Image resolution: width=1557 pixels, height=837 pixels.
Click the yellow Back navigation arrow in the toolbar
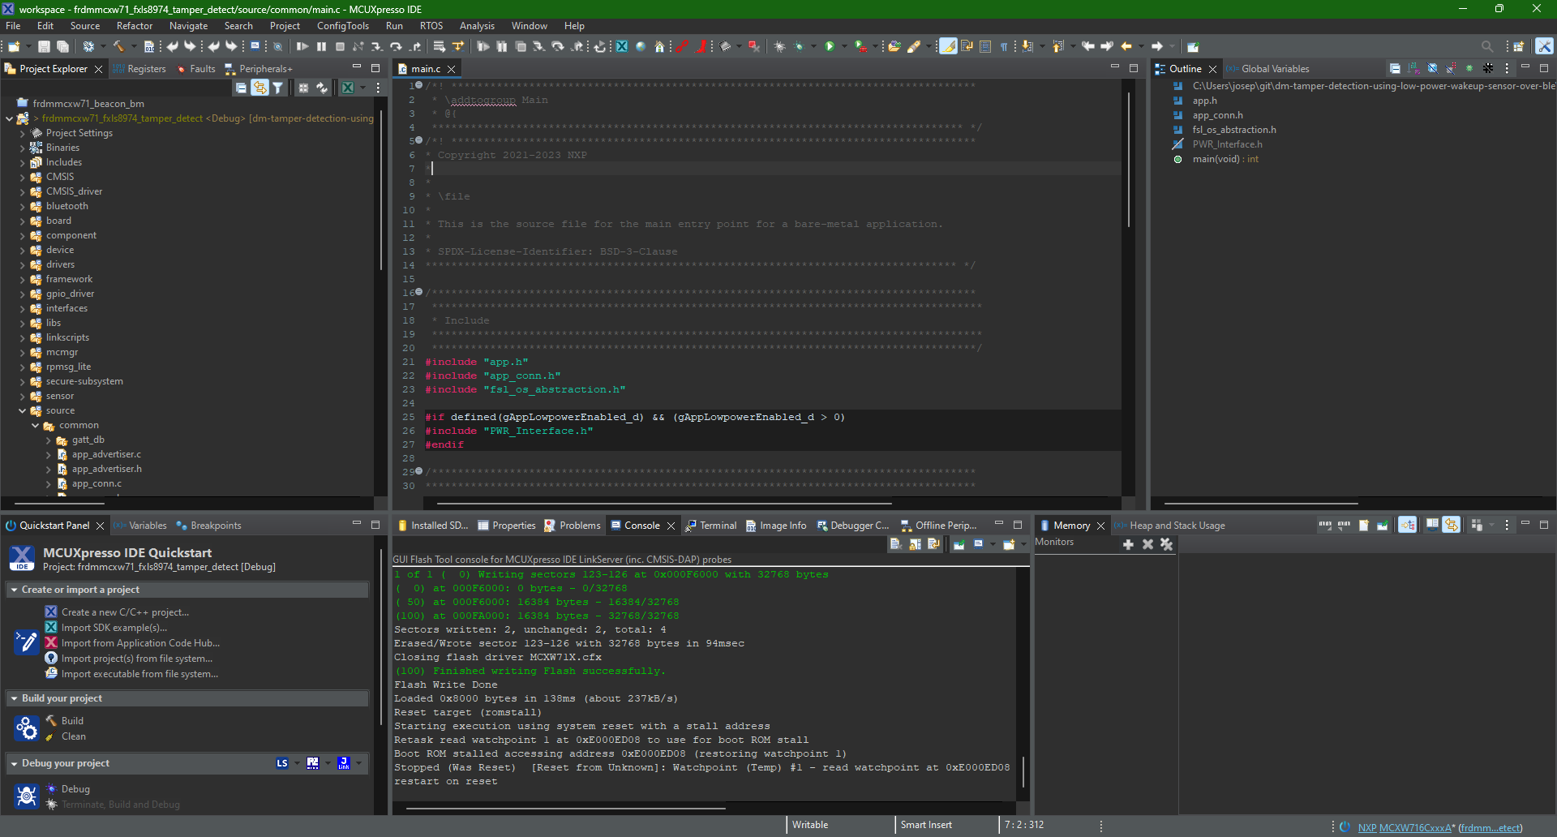(1126, 47)
